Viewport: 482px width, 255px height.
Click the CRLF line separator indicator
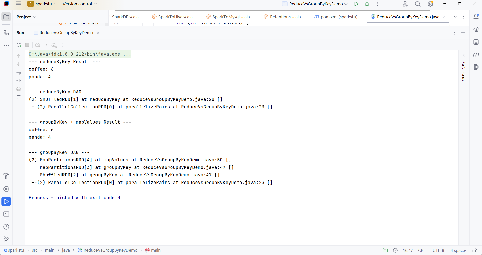(423, 250)
